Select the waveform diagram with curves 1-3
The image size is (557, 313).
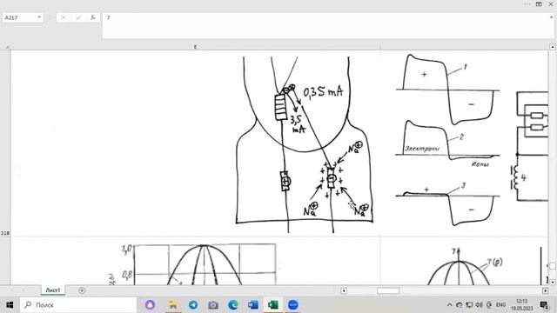coord(448,140)
